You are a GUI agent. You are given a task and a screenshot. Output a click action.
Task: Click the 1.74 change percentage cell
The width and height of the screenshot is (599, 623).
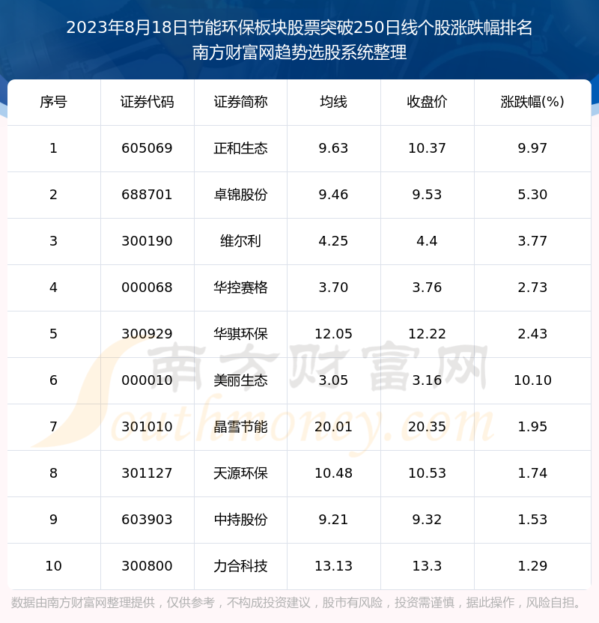pyautogui.click(x=532, y=473)
